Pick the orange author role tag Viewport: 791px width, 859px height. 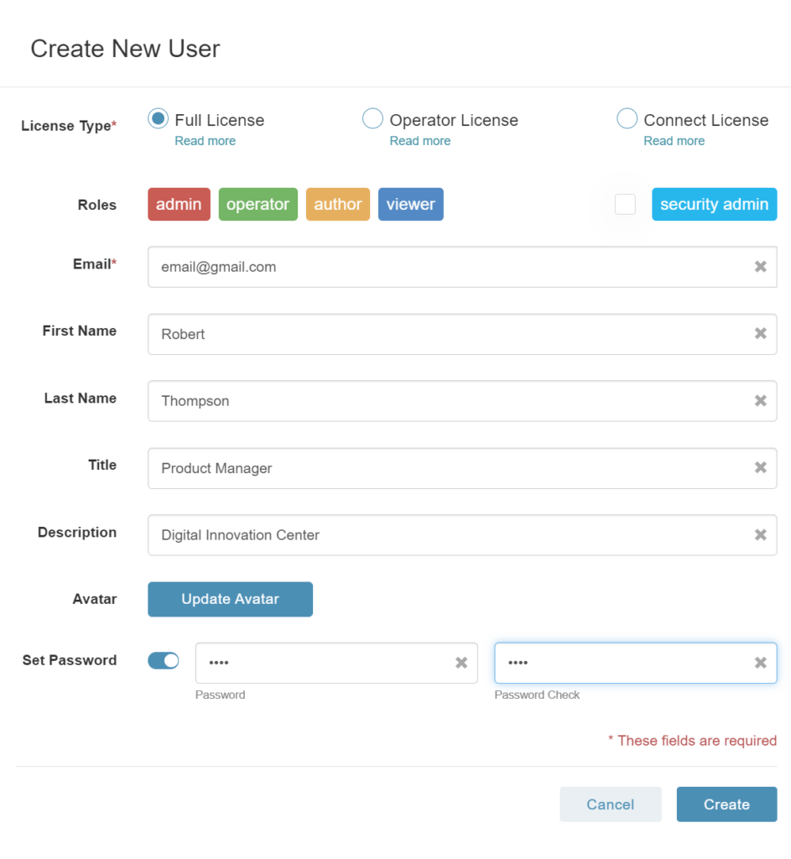(x=338, y=205)
